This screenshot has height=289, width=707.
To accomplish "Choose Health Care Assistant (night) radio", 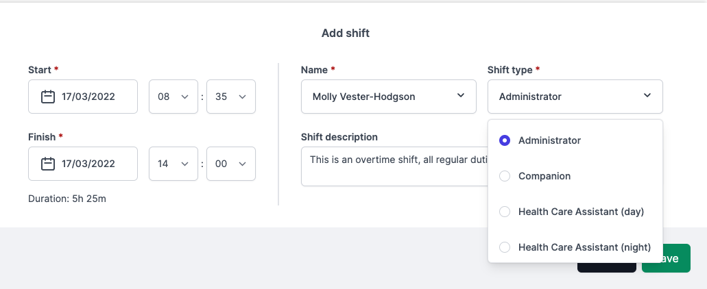I will [x=505, y=247].
